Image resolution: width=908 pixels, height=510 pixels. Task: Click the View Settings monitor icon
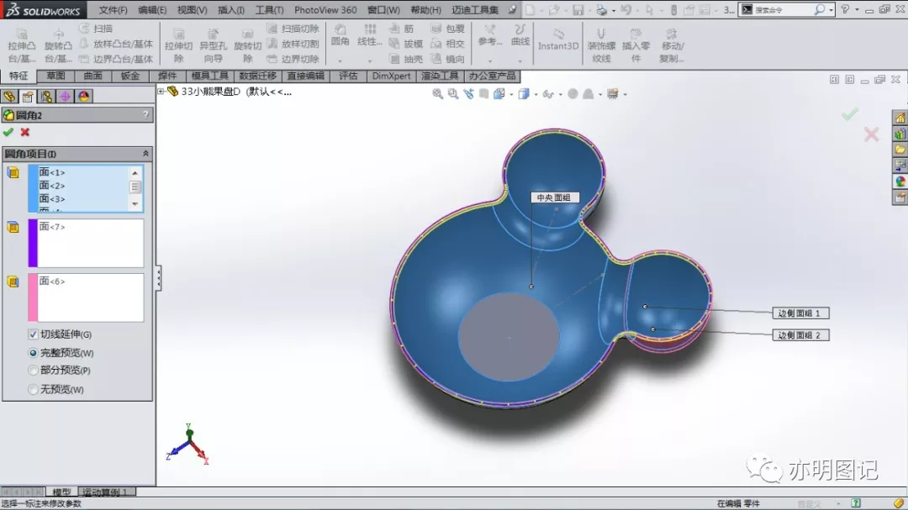(613, 94)
